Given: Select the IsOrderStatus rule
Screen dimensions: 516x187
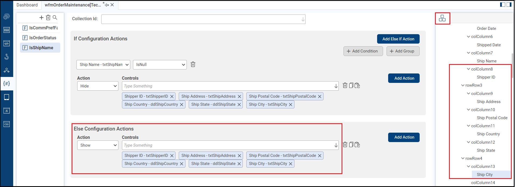Looking at the screenshot, I should 43,38.
